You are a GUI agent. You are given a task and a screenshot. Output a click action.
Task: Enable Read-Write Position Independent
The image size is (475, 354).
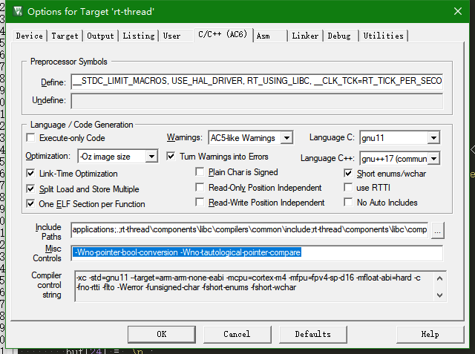coord(200,202)
